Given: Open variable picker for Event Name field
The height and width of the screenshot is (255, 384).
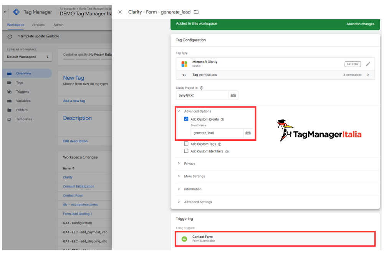Looking at the screenshot, I should (248, 133).
